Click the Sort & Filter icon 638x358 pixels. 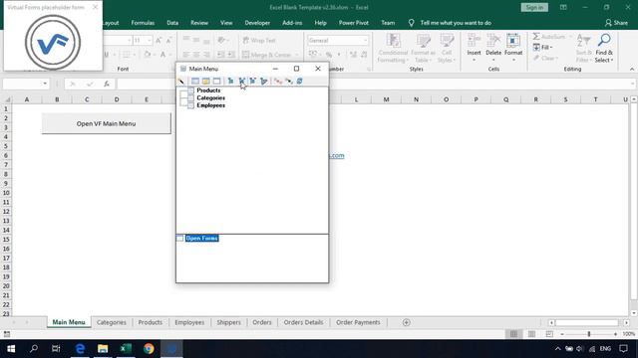tap(584, 49)
